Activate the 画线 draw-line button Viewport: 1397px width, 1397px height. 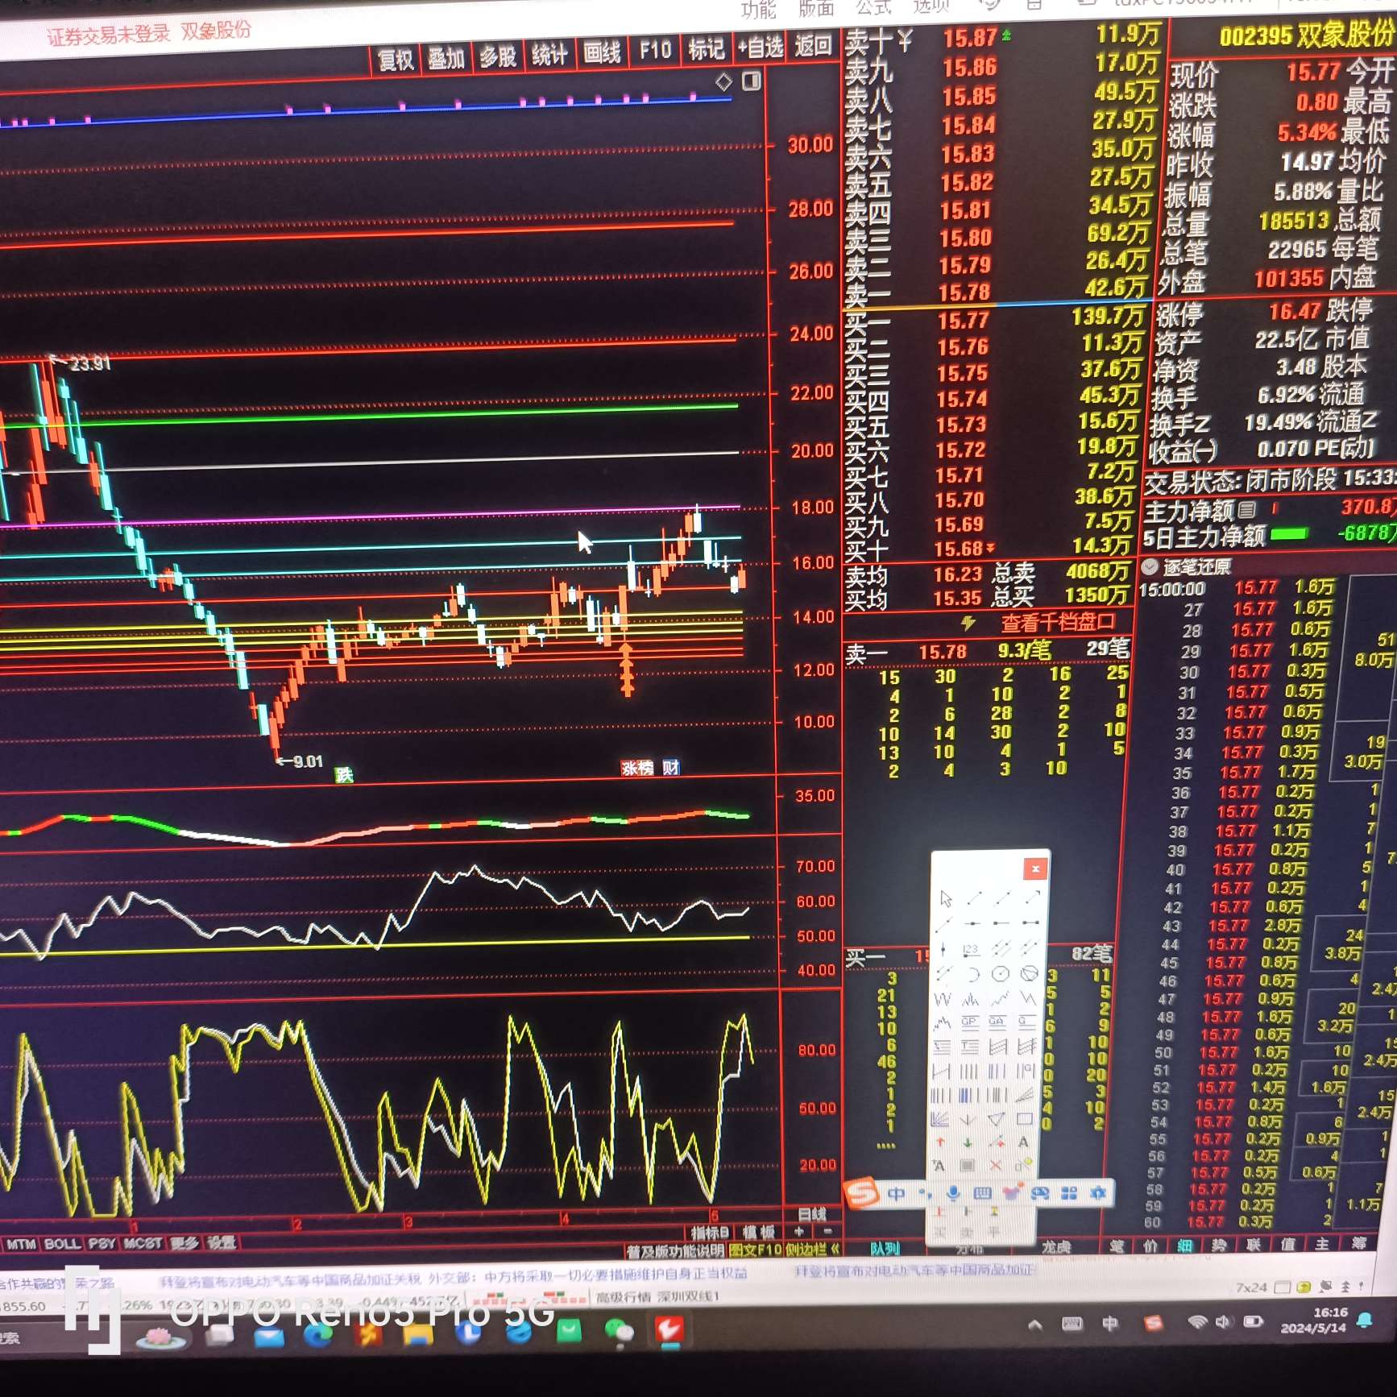pos(602,53)
